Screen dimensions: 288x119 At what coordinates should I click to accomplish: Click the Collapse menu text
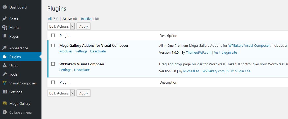click(x=20, y=113)
